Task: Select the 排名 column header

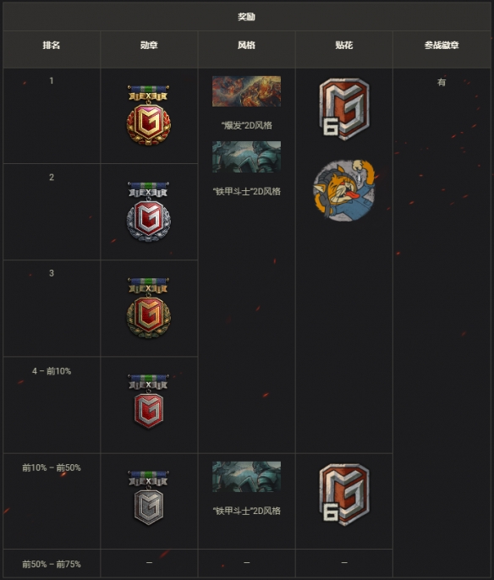Action: tap(52, 45)
